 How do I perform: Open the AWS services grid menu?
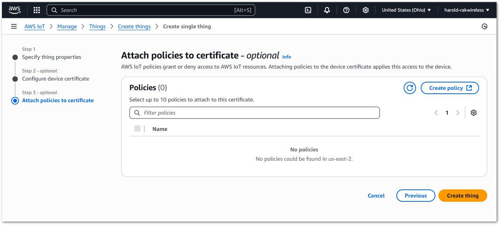36,10
